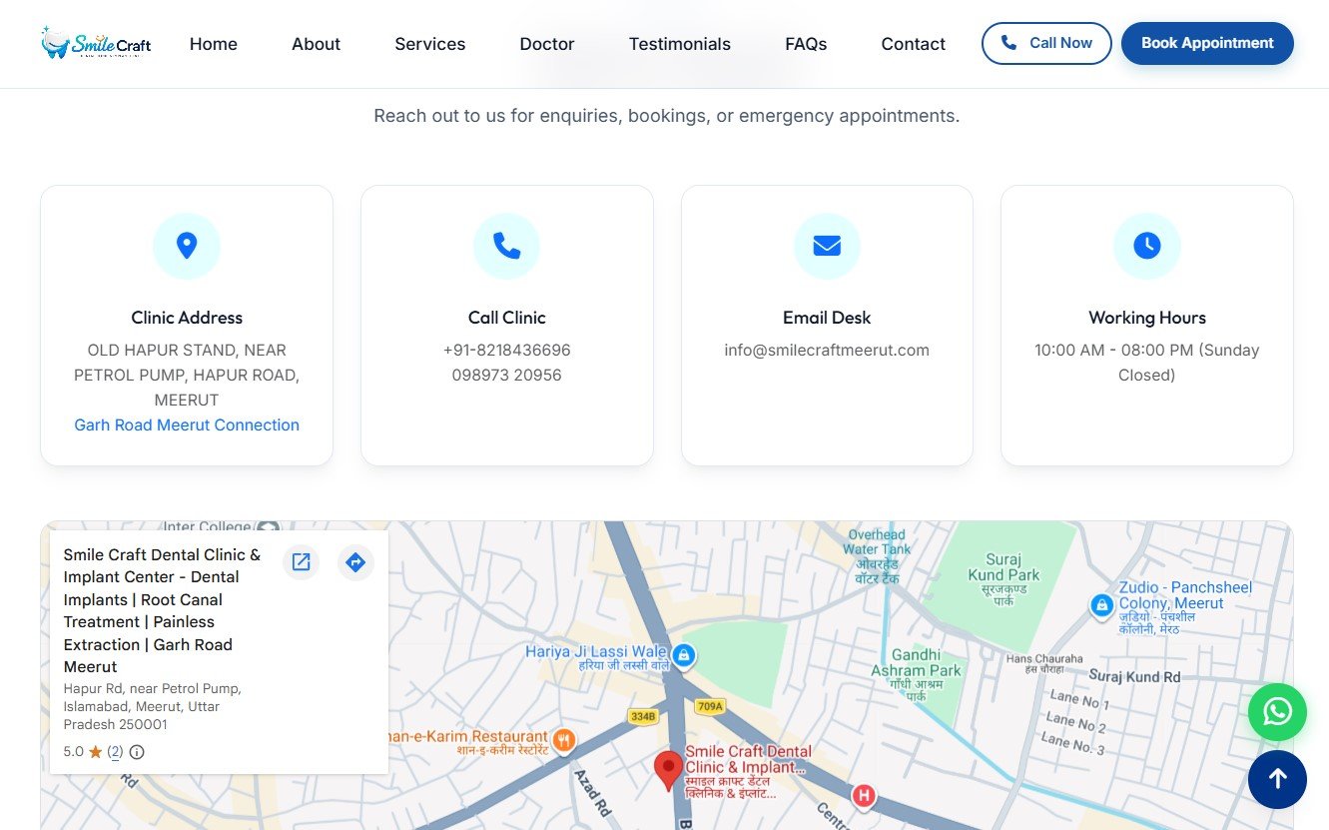Click the Suraj Kund Rd map label
The image size is (1329, 830).
point(1134,676)
